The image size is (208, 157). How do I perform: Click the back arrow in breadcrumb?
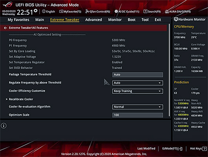click(x=5, y=28)
